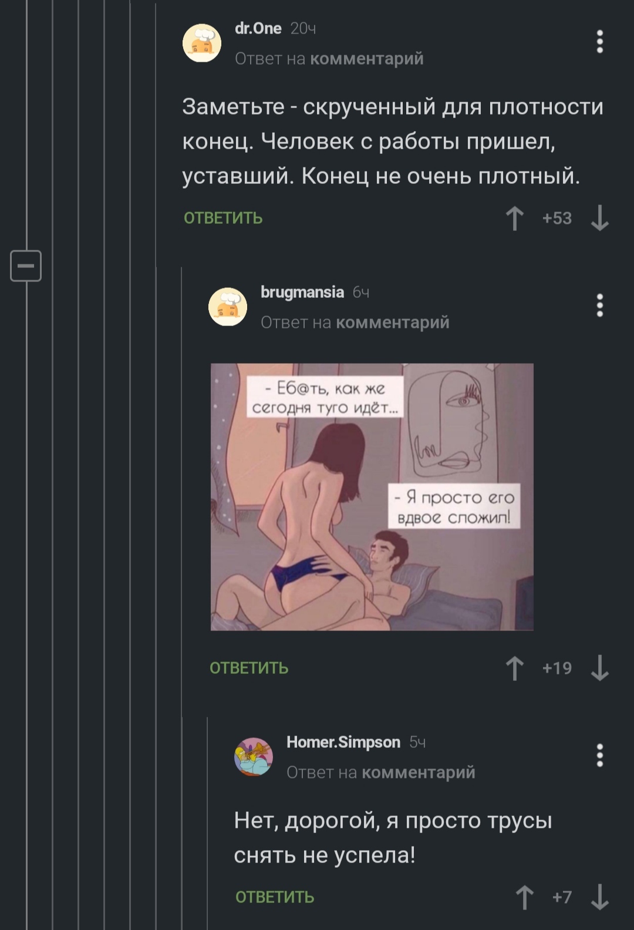Open three-dot menu on brugmansia's comment

pos(599,305)
